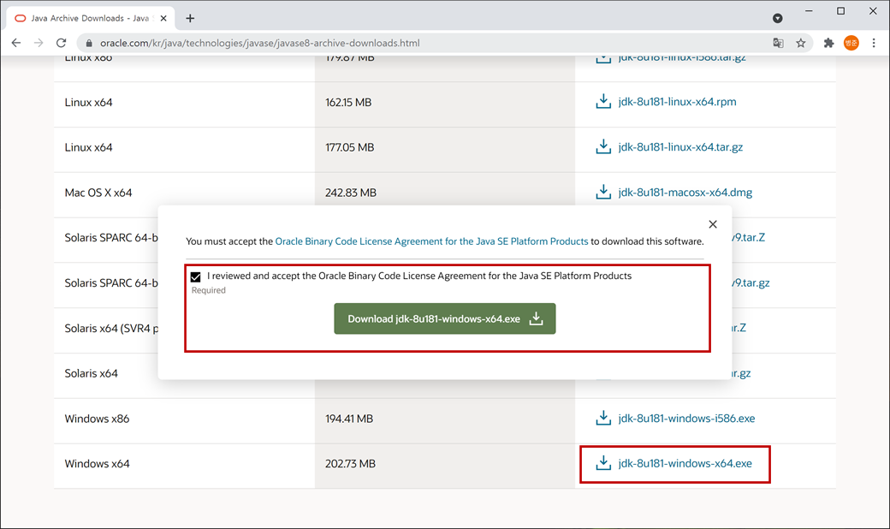Viewport: 890px width, 529px height.
Task: Click the browser forward arrow
Action: pos(39,43)
